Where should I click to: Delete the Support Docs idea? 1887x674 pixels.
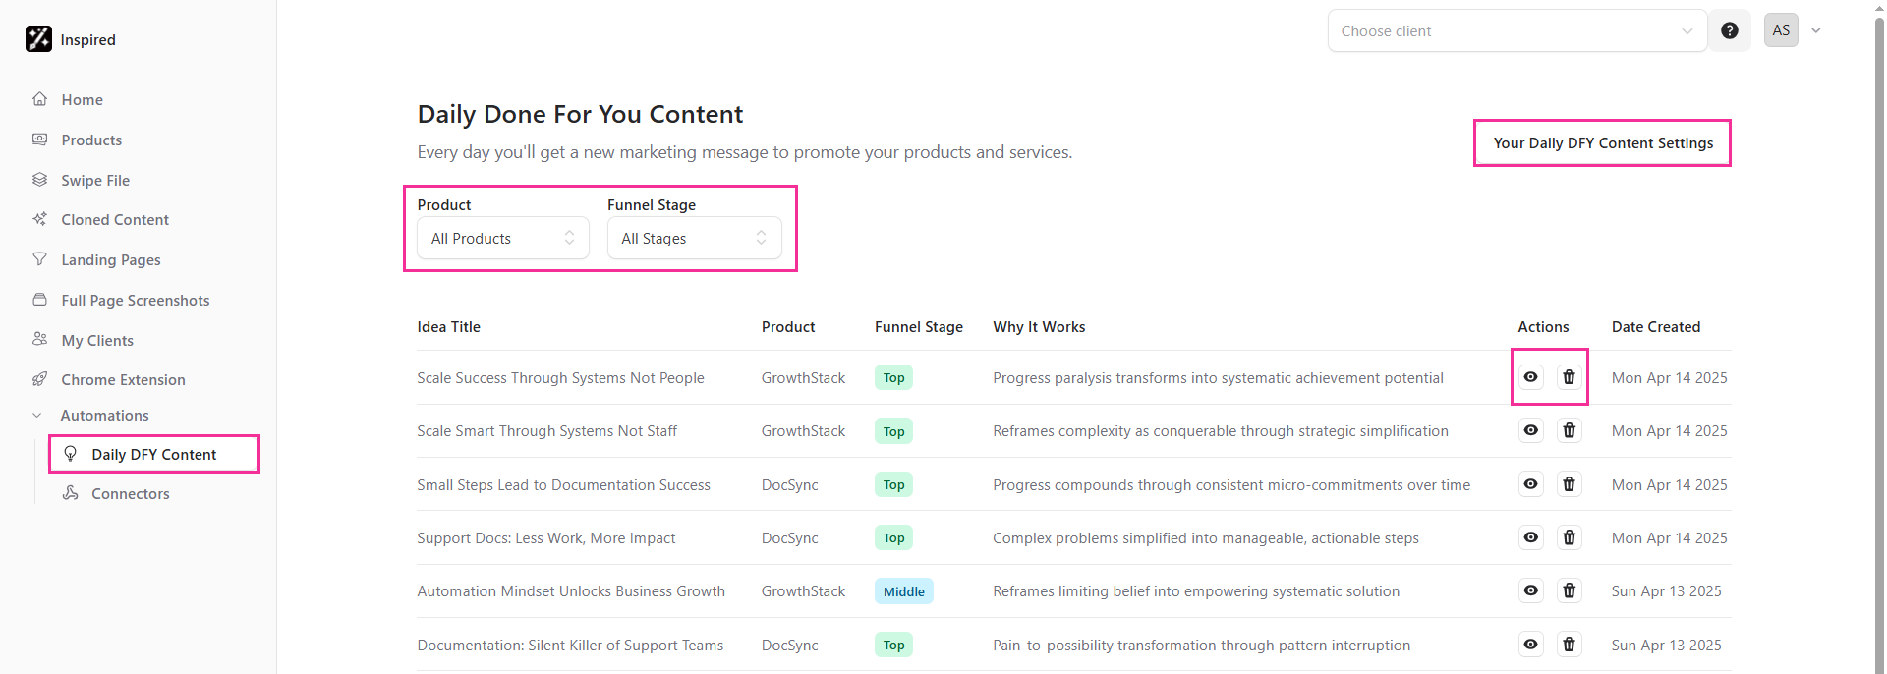[1570, 537]
